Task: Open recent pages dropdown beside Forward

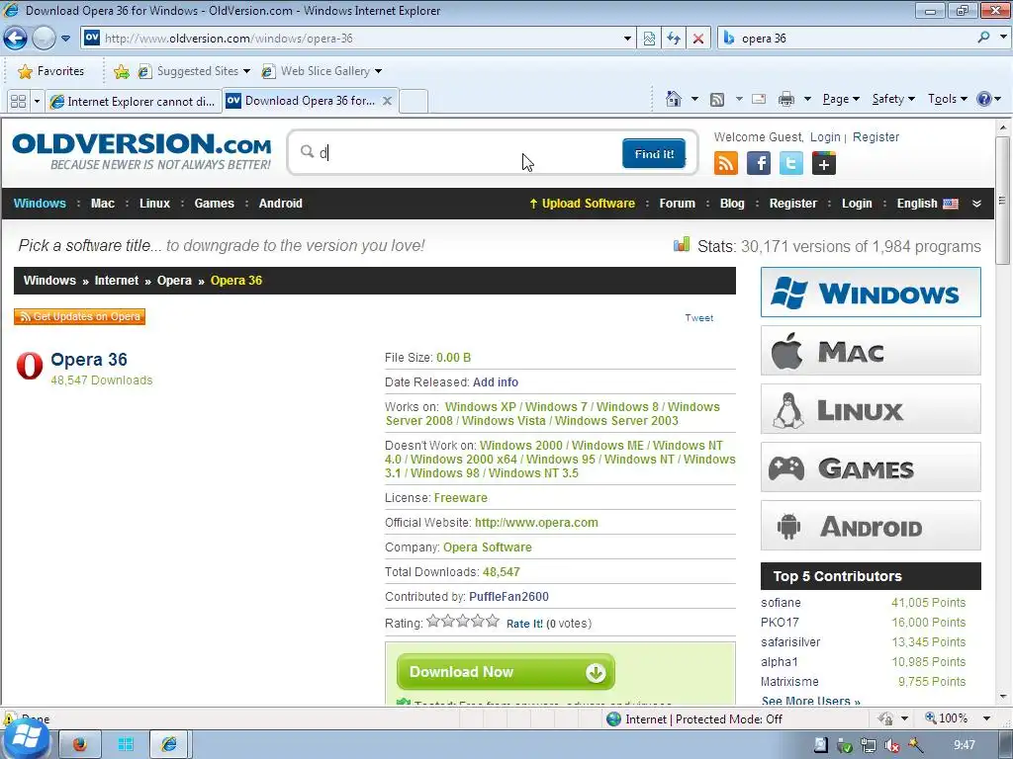Action: click(x=65, y=39)
